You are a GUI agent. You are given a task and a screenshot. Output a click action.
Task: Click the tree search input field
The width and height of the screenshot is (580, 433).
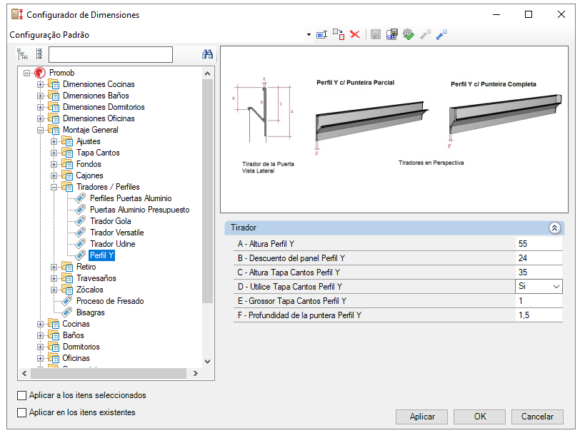click(x=111, y=54)
